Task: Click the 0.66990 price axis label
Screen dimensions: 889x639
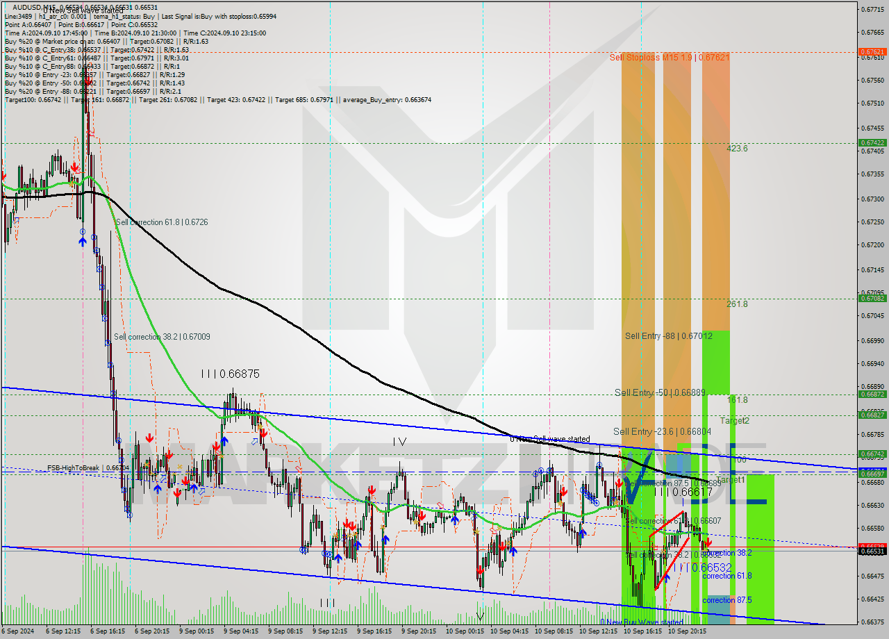Action: (x=872, y=341)
